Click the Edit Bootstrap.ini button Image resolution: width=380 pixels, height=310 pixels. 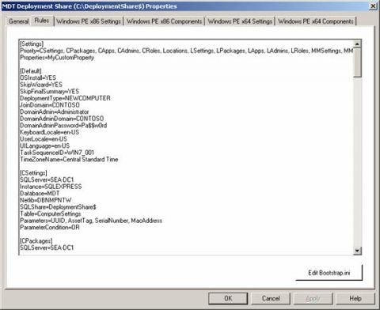(x=329, y=273)
